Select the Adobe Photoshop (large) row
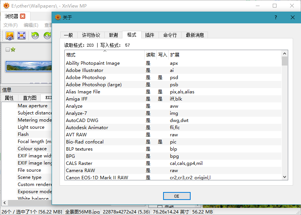Screen dimensions: 301x215 [x=173, y=85]
